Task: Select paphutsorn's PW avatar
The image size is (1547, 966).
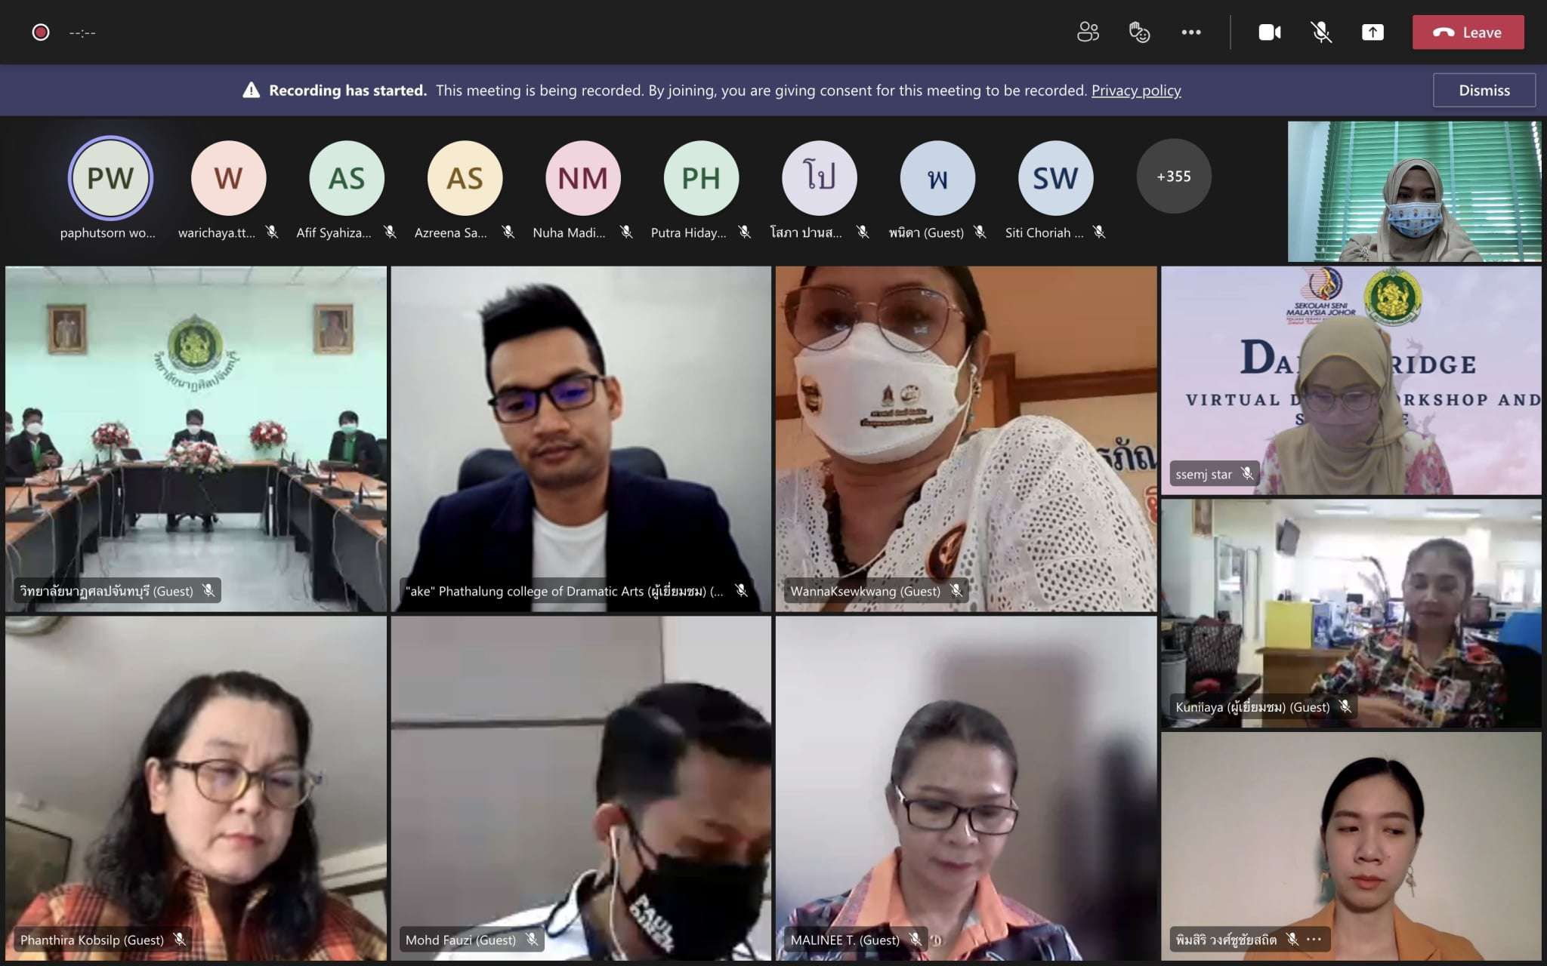Action: click(110, 178)
